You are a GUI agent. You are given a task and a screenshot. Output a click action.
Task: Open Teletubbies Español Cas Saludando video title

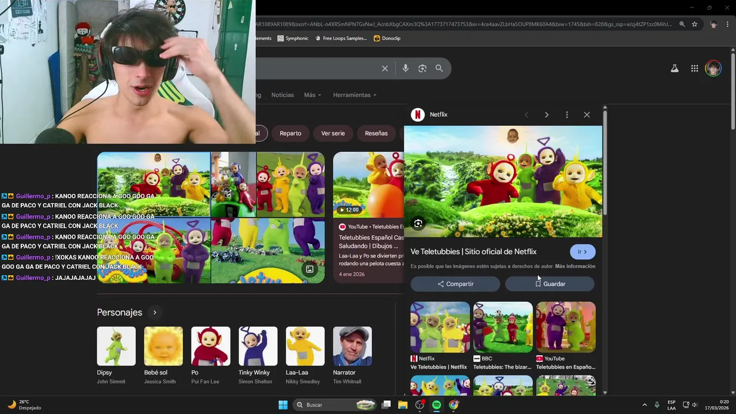[x=371, y=241]
